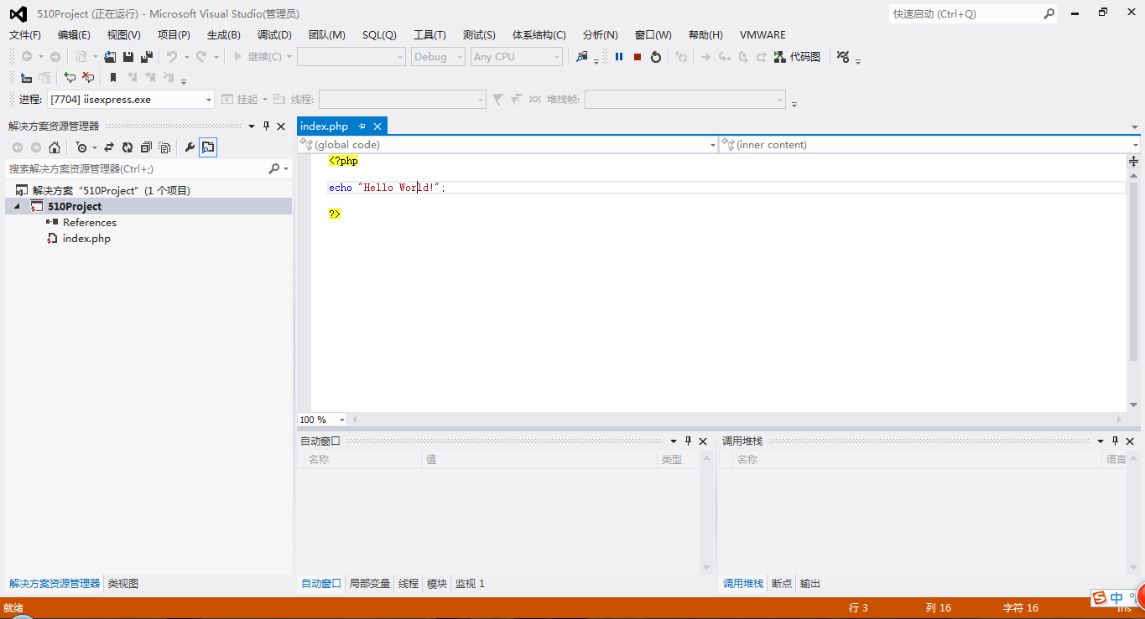Open Properties via the wrench icon

pos(190,147)
